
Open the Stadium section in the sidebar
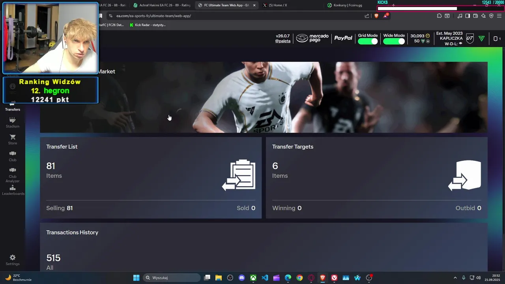[13, 122]
